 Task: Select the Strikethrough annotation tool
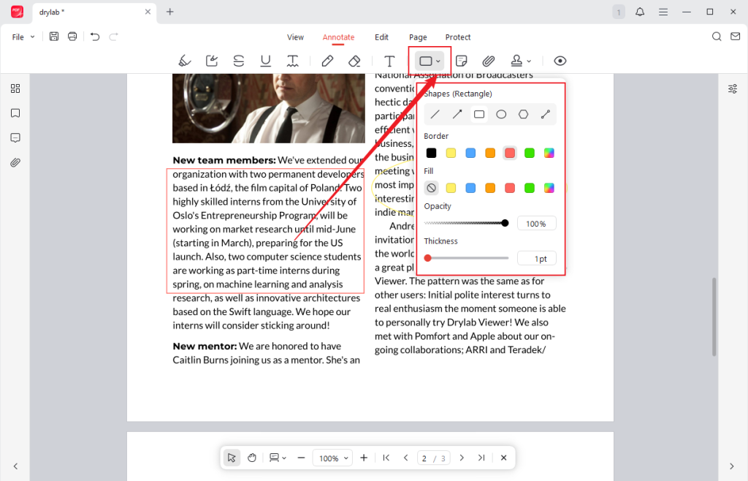coord(239,61)
